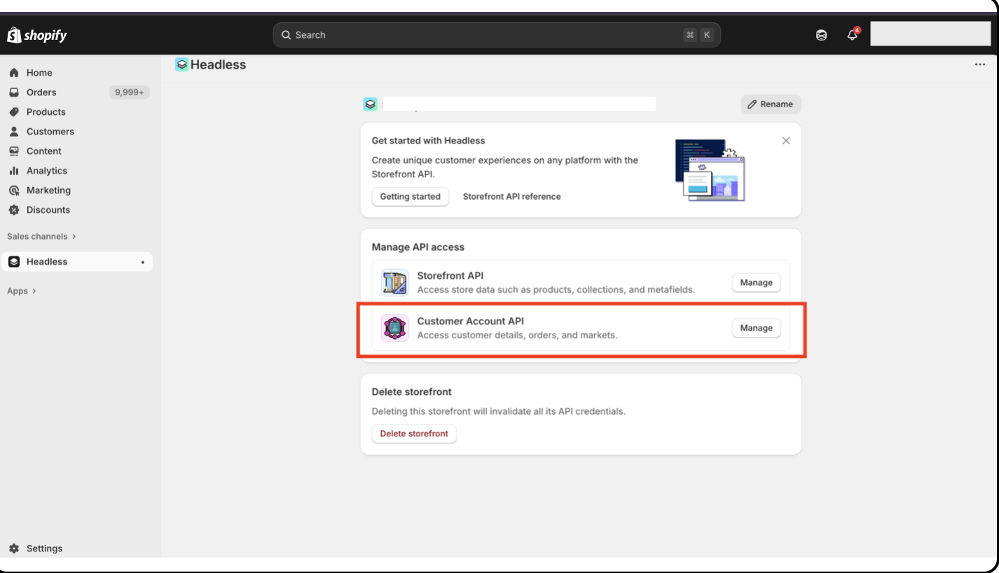The width and height of the screenshot is (999, 573).
Task: Click the Headless app icon in the page title
Action: [x=182, y=64]
